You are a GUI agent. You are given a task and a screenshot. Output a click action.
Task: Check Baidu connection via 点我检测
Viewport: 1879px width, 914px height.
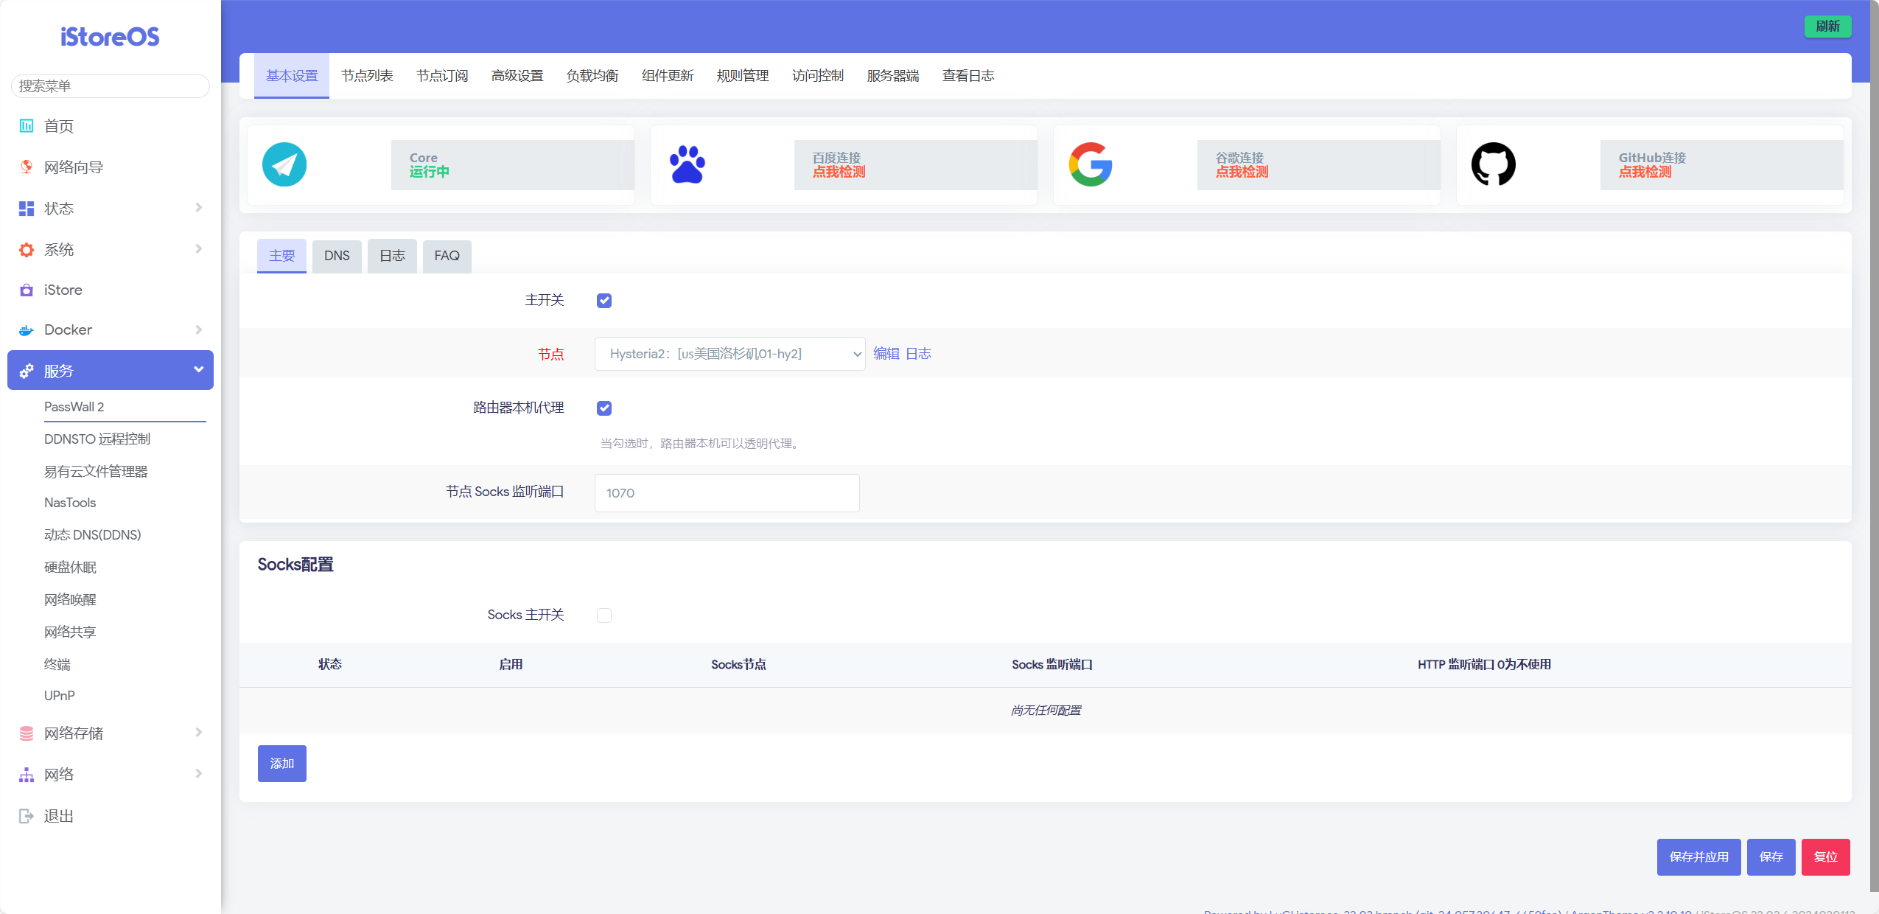(x=839, y=172)
